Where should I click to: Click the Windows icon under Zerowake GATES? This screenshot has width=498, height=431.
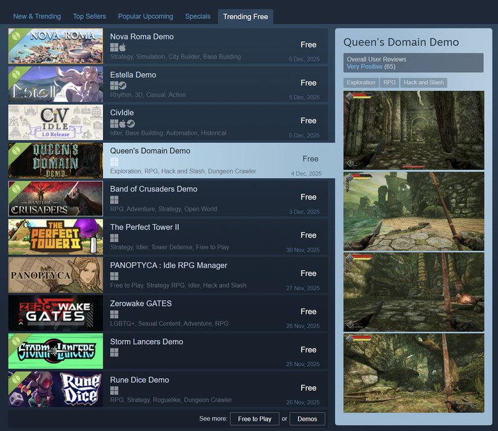click(x=114, y=315)
